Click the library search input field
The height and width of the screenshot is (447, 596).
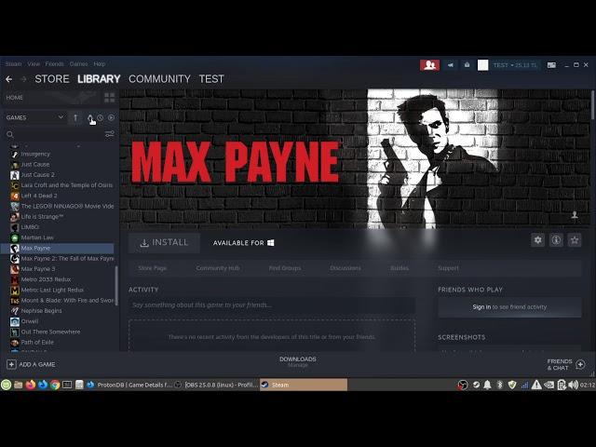tap(59, 134)
